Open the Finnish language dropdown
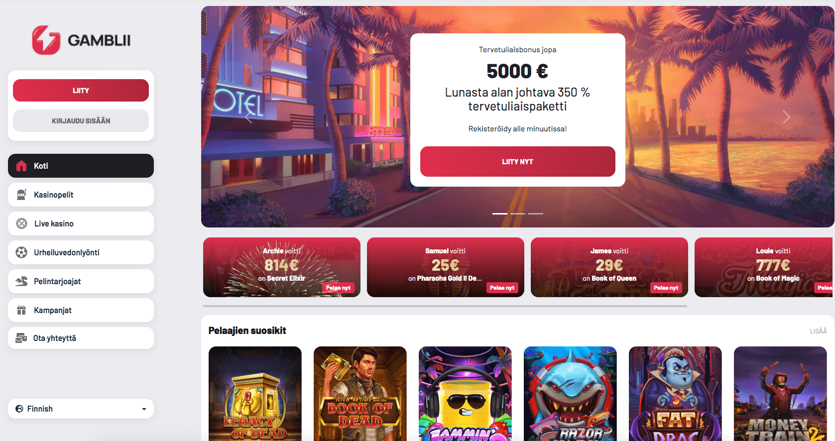835x441 pixels. [x=81, y=409]
